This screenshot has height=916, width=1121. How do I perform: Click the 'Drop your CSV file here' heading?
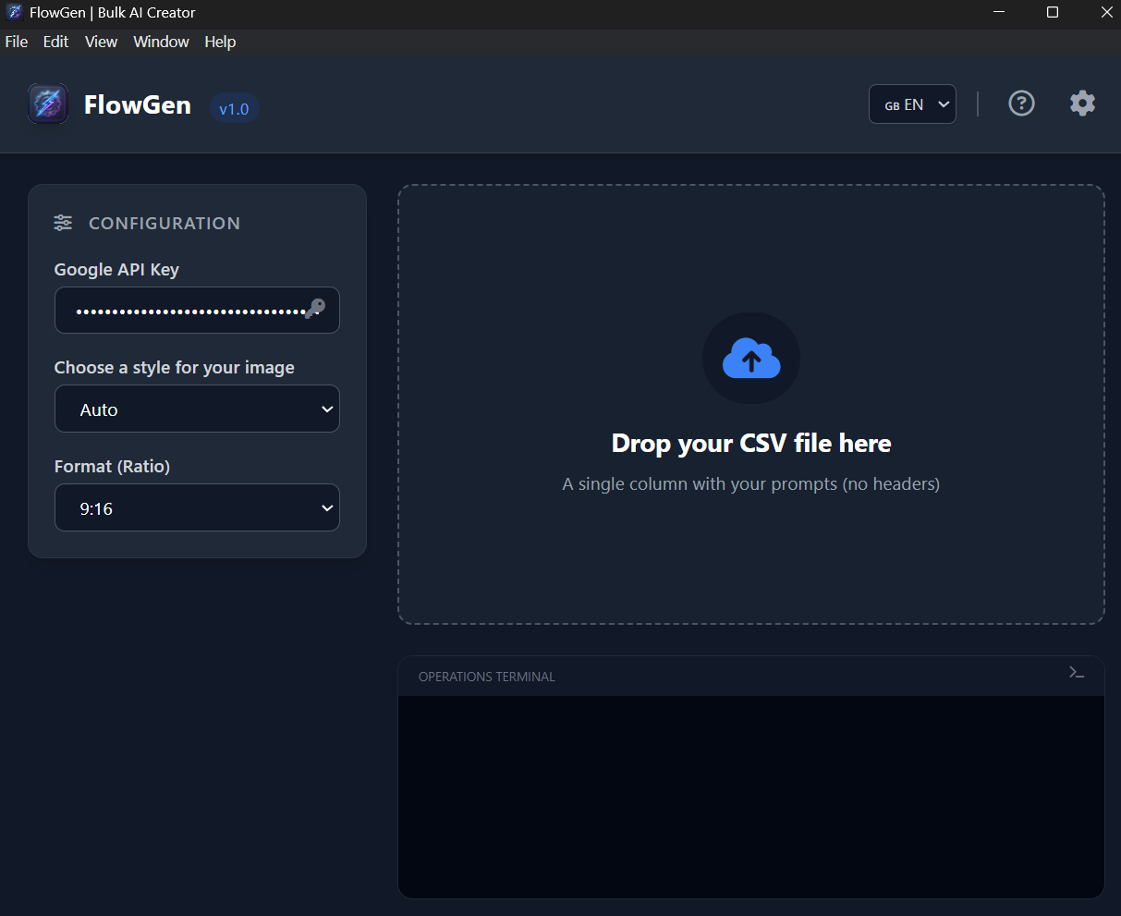pos(751,443)
